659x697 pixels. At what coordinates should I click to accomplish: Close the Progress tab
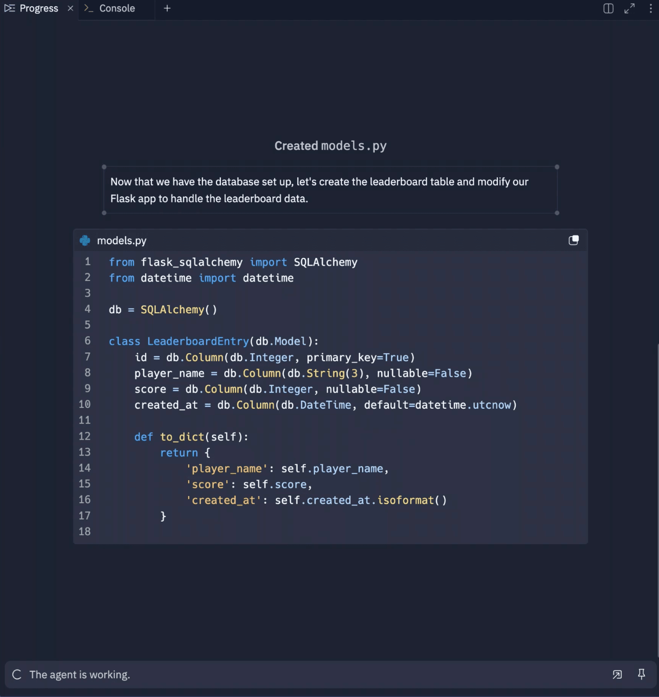[x=70, y=9]
